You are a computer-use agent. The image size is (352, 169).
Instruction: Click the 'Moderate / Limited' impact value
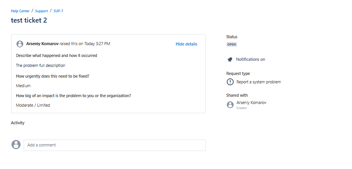(x=33, y=105)
